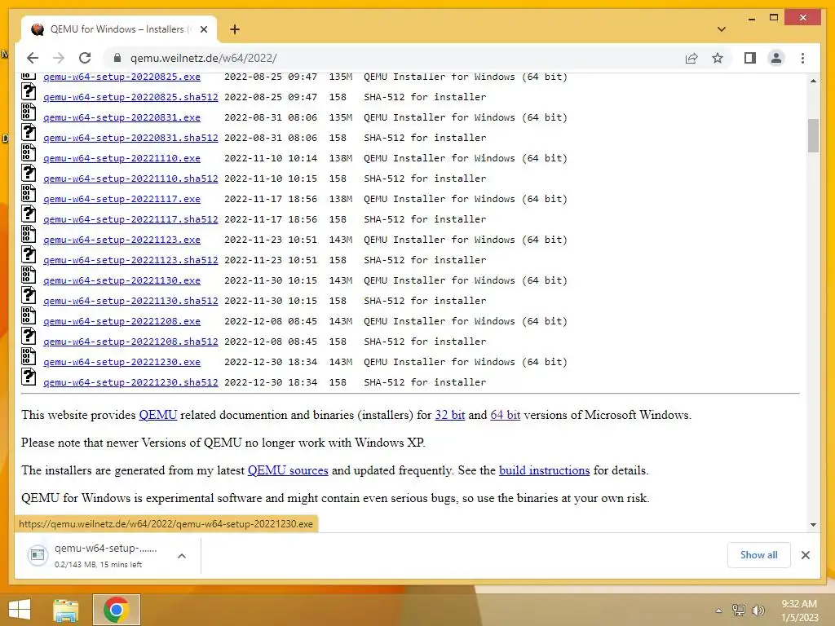Follow the QEMU link in website description
Image resolution: width=835 pixels, height=626 pixels.
157,415
